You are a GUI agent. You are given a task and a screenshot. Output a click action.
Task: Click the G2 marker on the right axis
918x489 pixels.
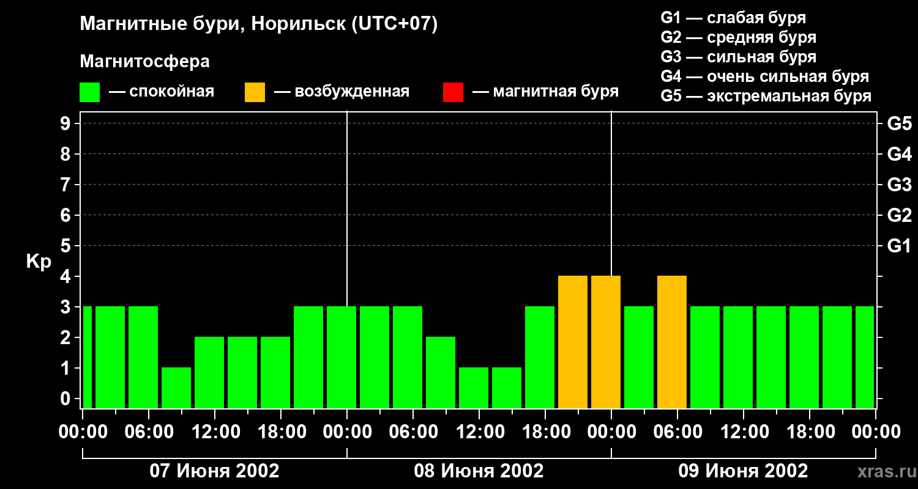pos(899,215)
